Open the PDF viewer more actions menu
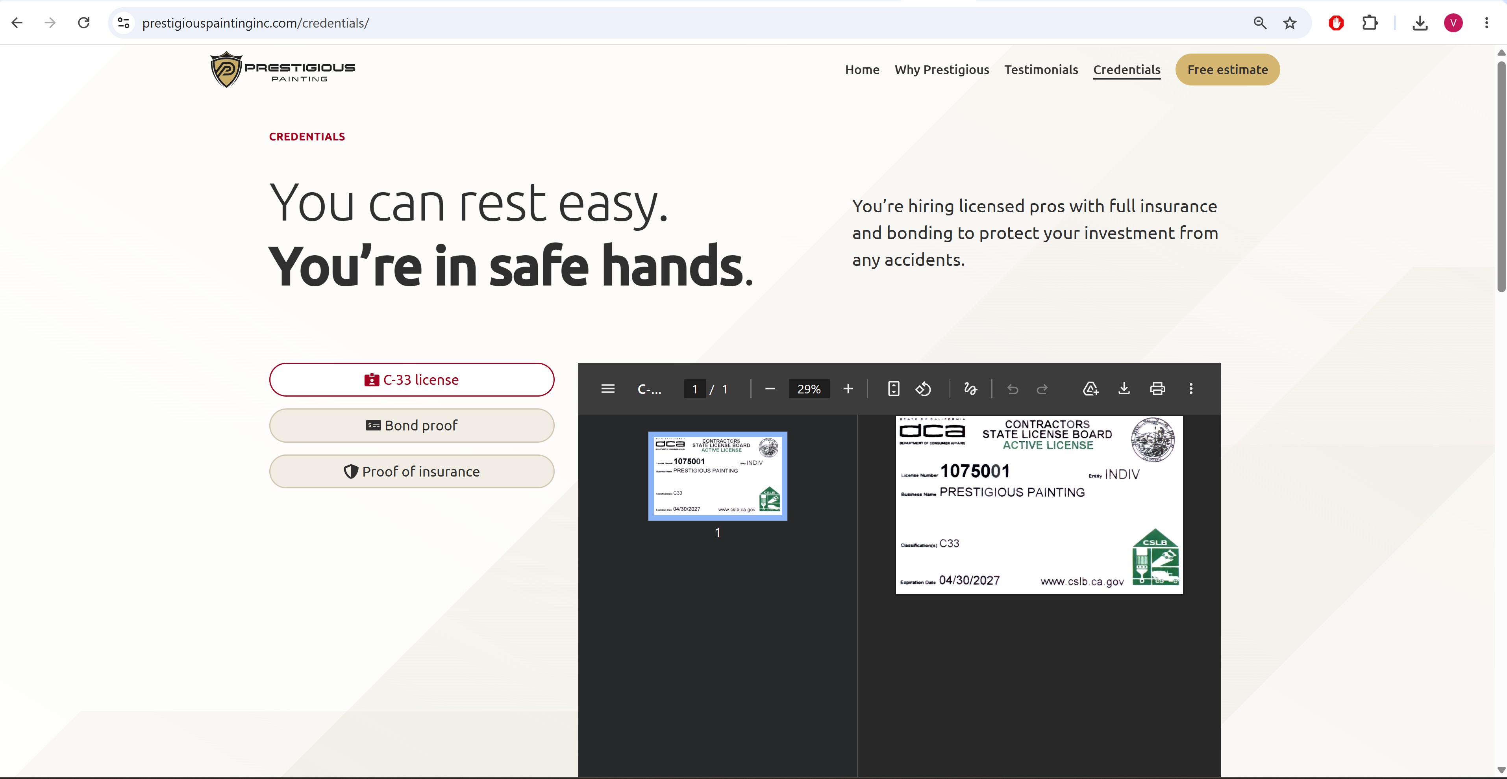The image size is (1507, 779). (x=1190, y=389)
